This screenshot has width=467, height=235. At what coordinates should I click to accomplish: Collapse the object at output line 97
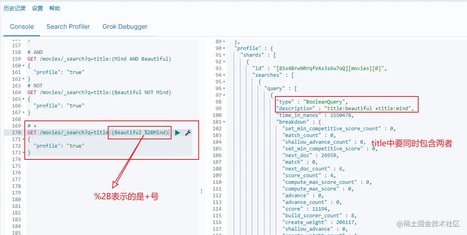pos(224,95)
